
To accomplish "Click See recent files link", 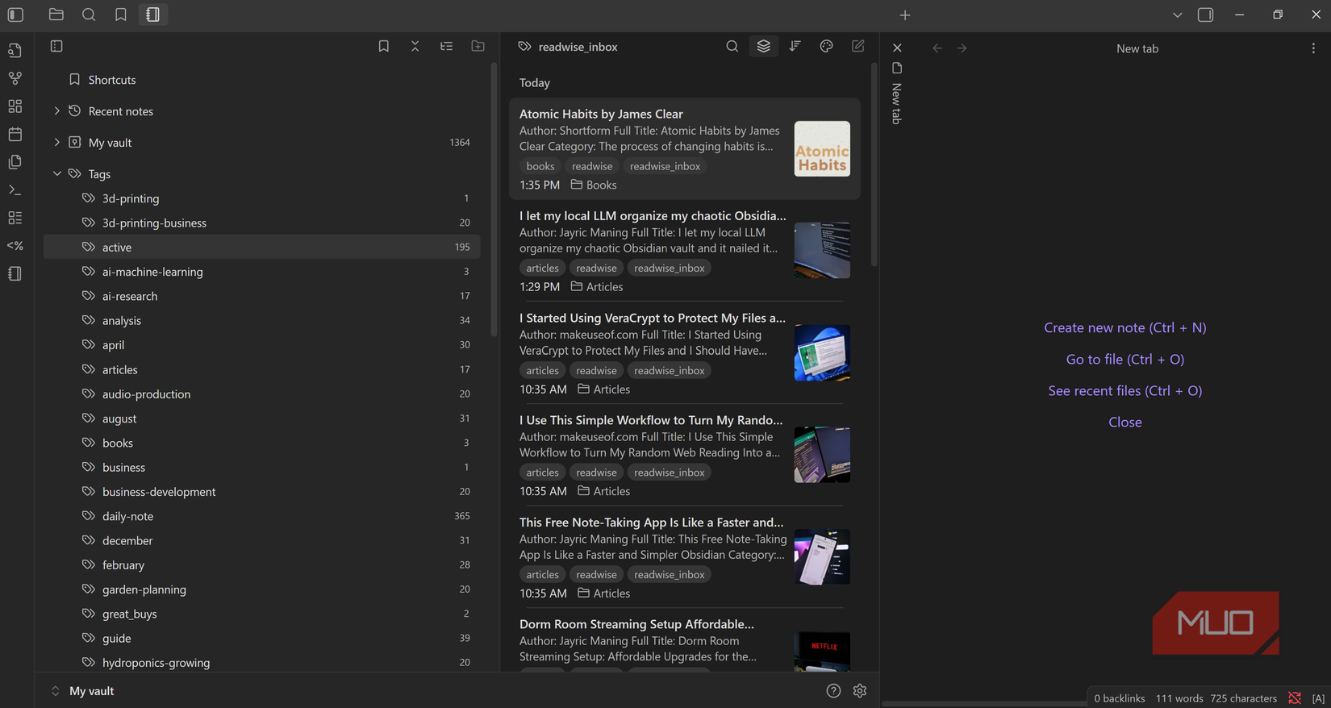I will click(x=1124, y=390).
